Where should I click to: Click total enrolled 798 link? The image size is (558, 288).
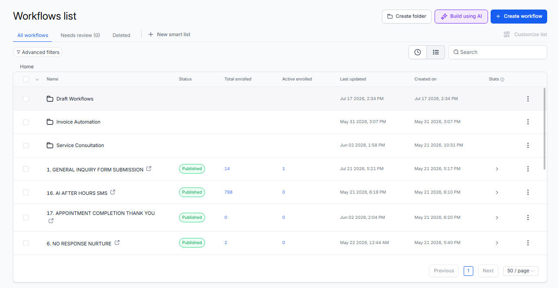click(229, 192)
